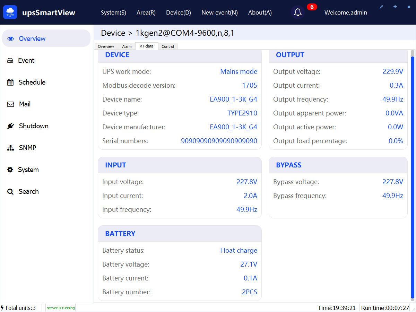Screen dimensions: 416x312
Task: Switch to the Control tab
Action: coord(168,46)
